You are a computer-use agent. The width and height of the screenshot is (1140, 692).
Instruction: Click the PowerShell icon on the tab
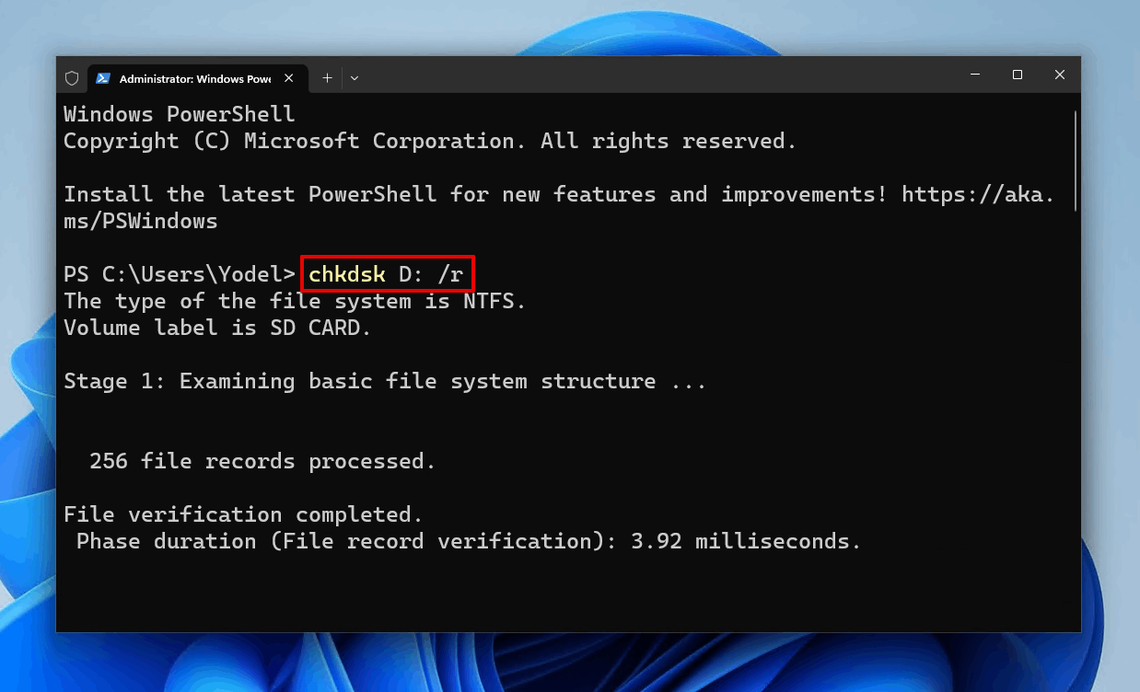[x=104, y=78]
